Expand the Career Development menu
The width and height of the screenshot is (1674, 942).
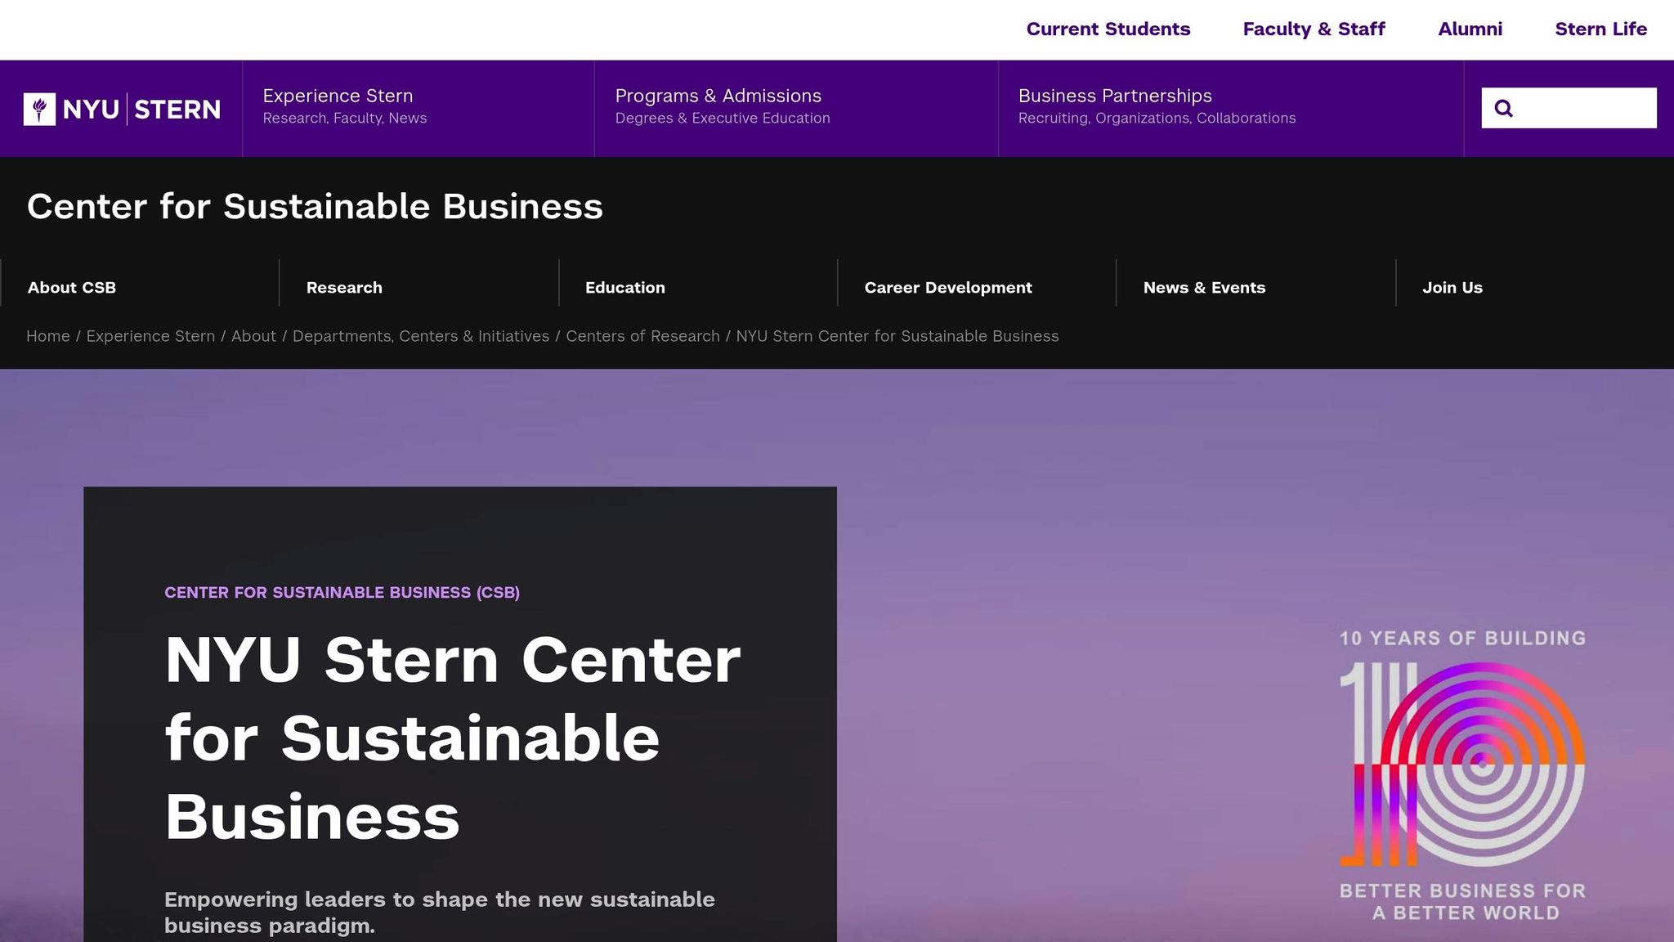(x=948, y=287)
